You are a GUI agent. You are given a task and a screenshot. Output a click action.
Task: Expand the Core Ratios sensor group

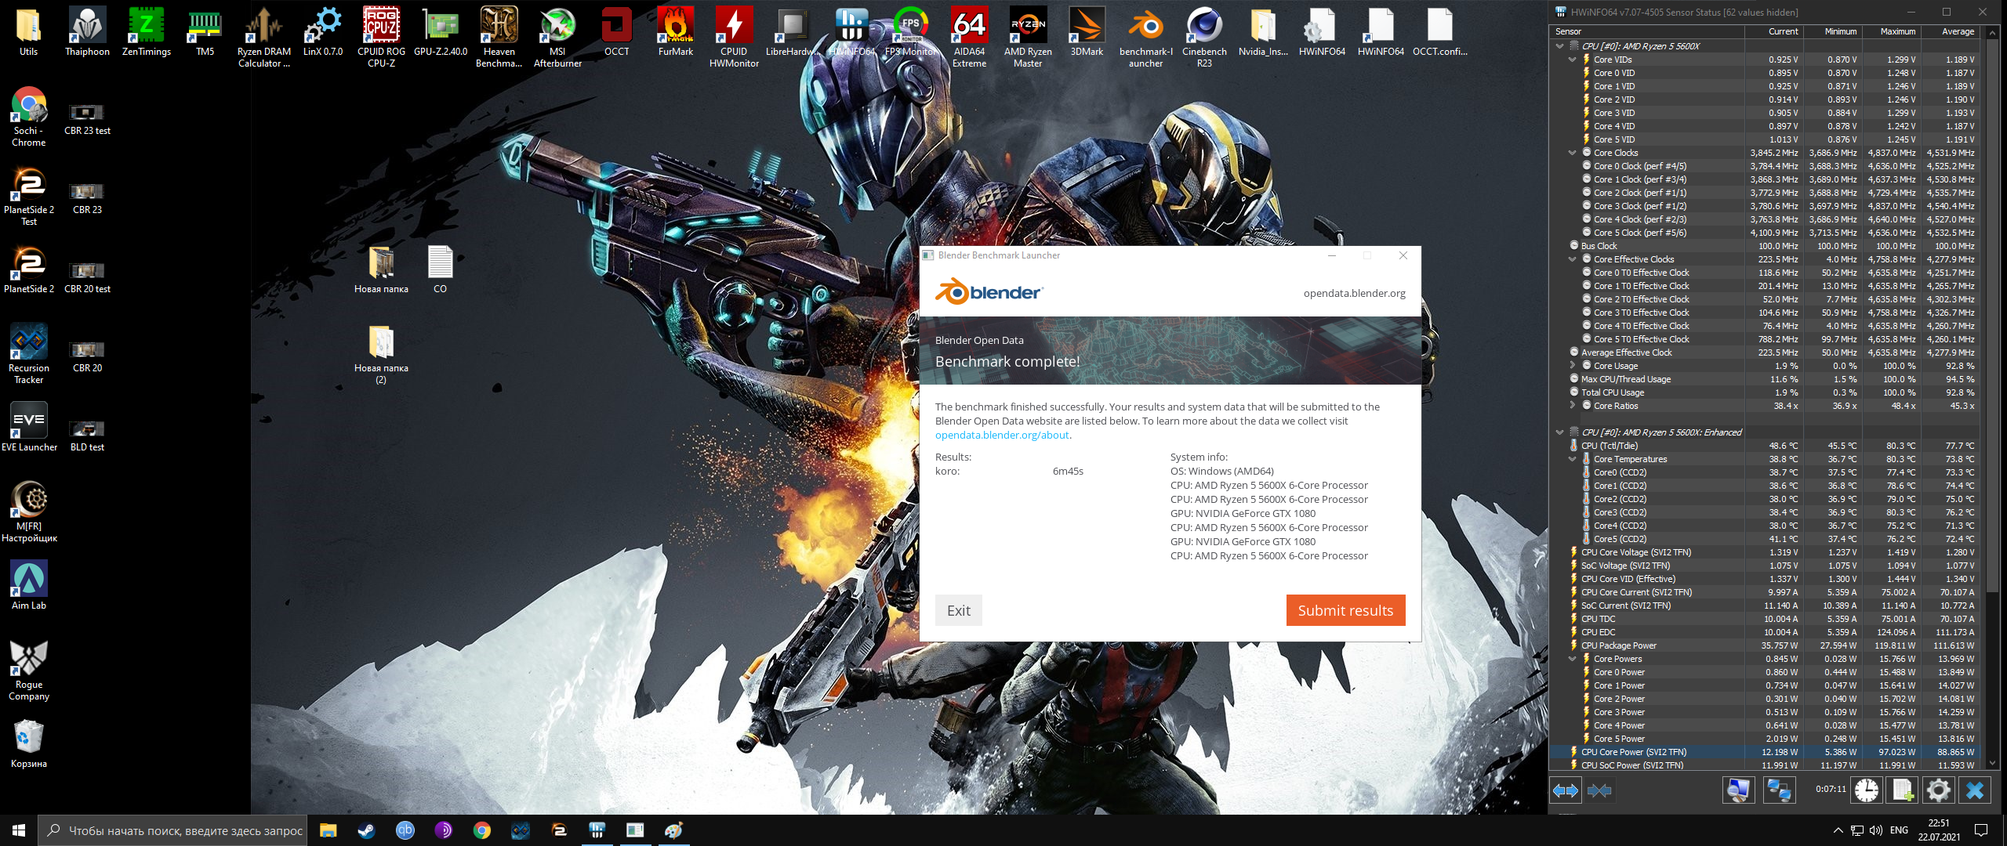1572,406
